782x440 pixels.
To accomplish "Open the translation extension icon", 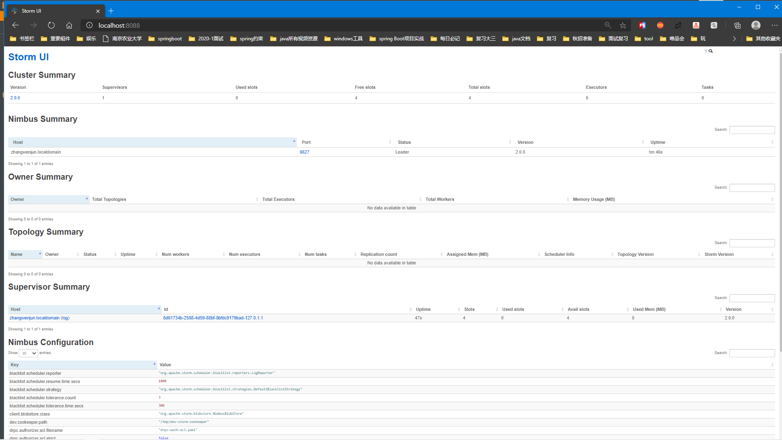I will coord(678,25).
